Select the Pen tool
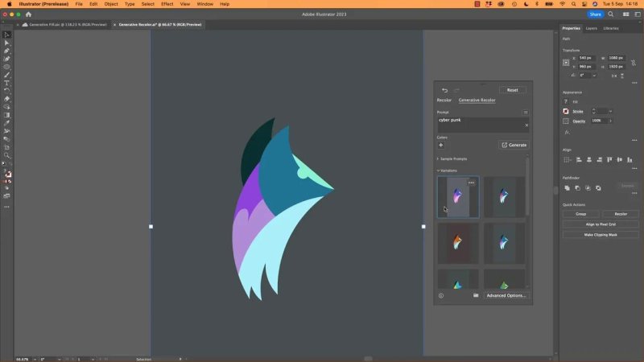Screen dimensions: 644x362 coord(6,51)
